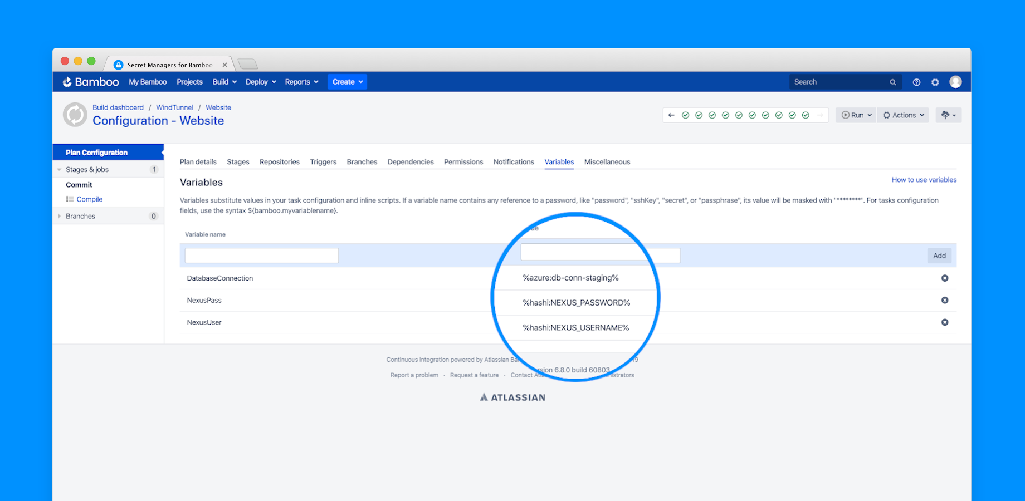This screenshot has width=1025, height=501.
Task: Delete the NexusUser variable
Action: pyautogui.click(x=945, y=322)
